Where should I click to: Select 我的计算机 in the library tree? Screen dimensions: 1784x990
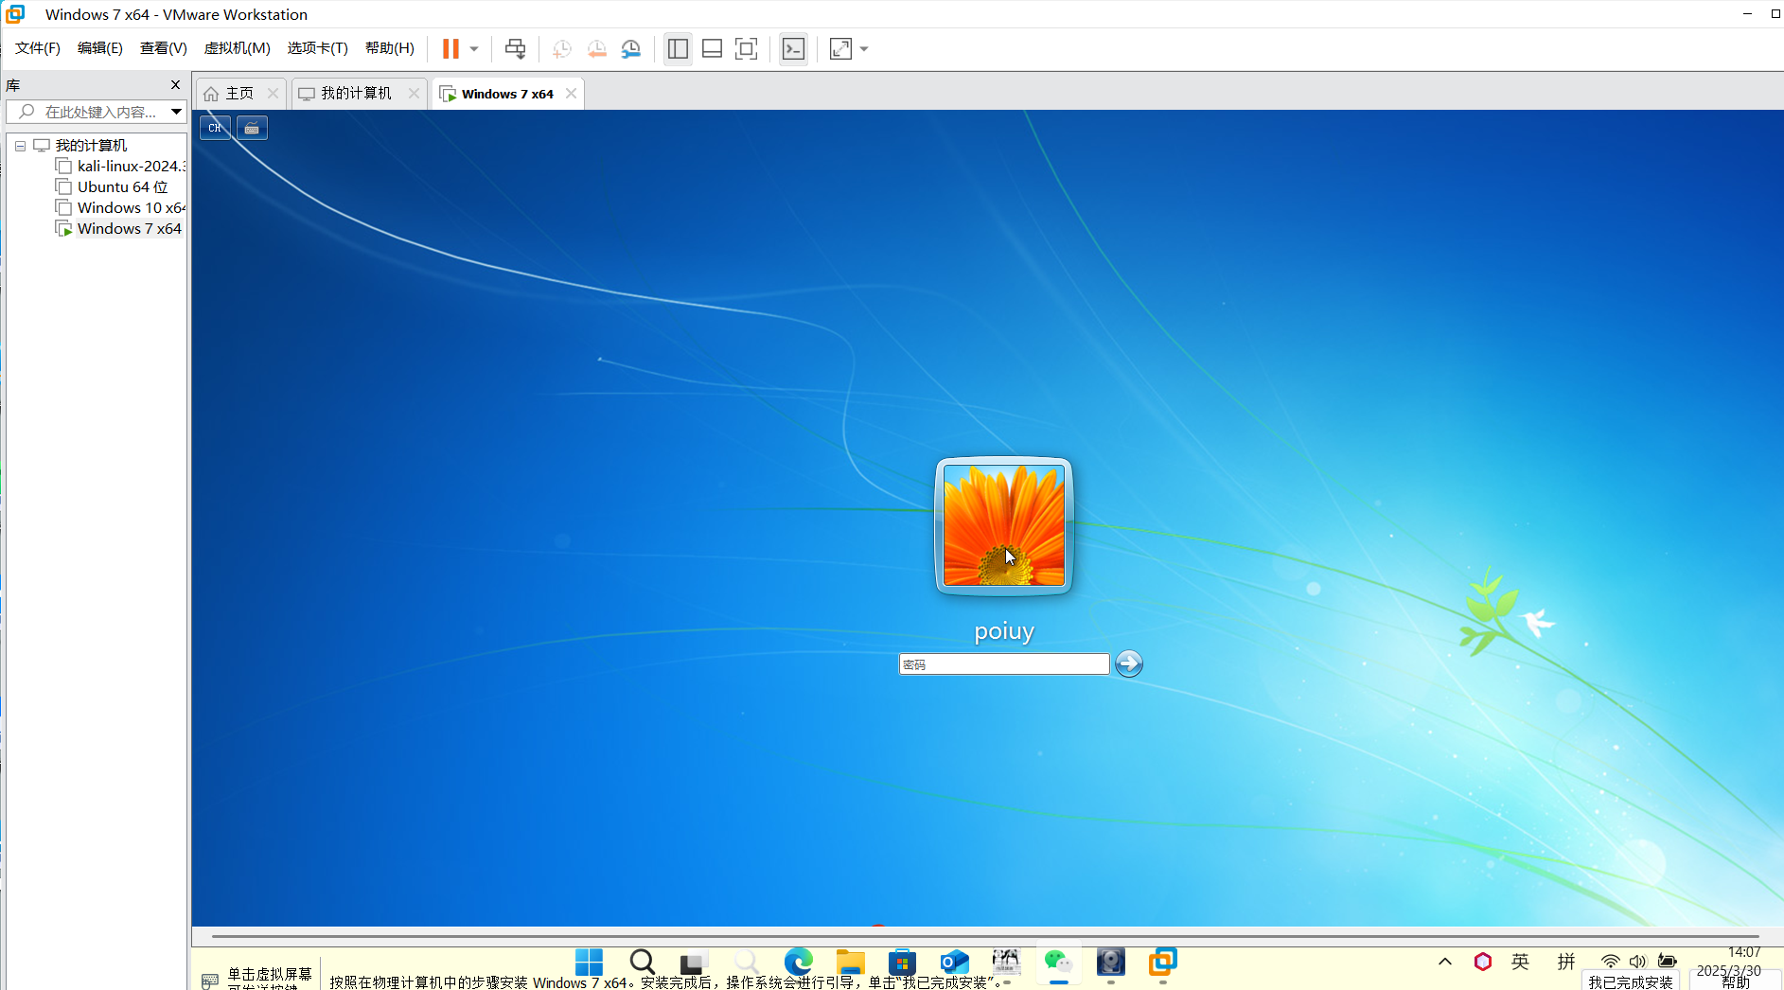coord(91,145)
